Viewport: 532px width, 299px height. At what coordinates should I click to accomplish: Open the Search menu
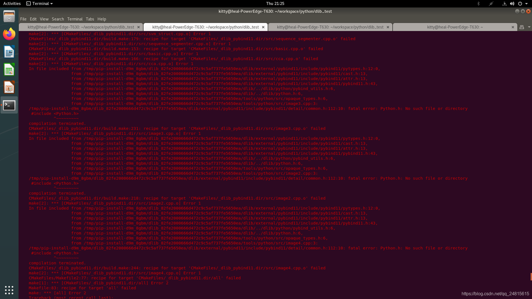[x=58, y=19]
